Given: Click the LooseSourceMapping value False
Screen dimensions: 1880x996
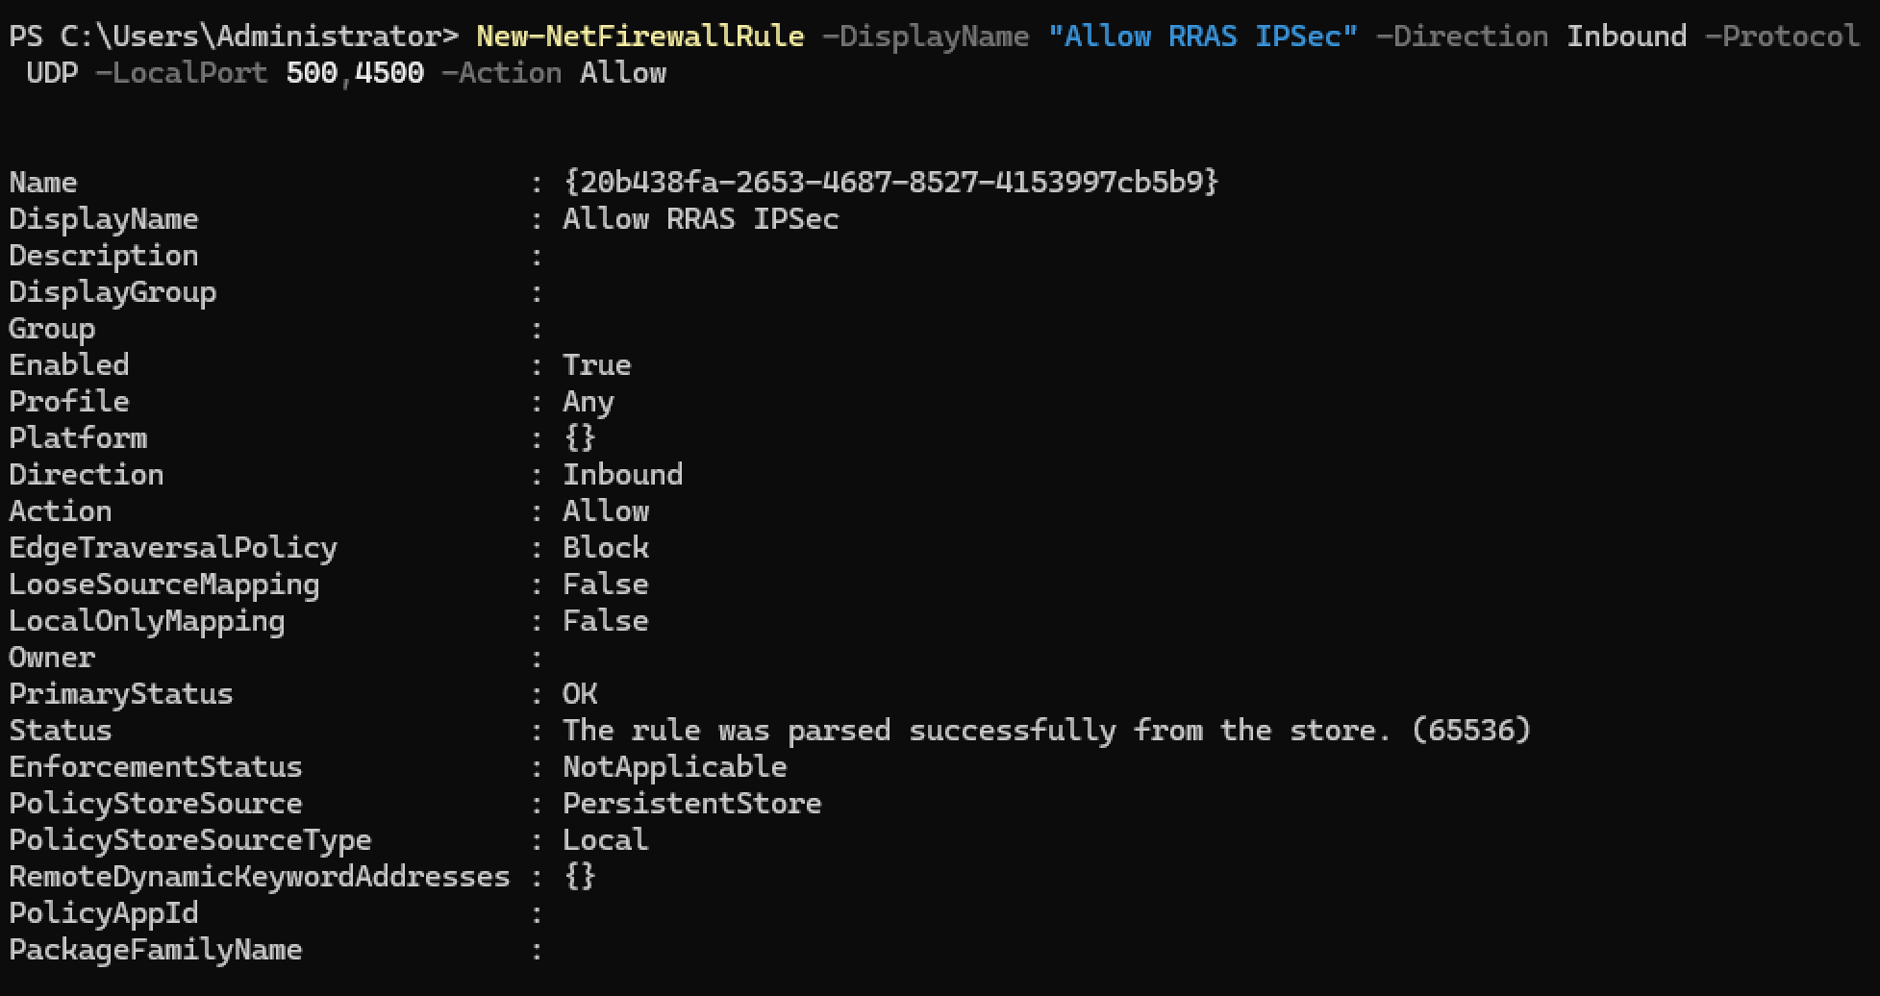Looking at the screenshot, I should [x=605, y=585].
